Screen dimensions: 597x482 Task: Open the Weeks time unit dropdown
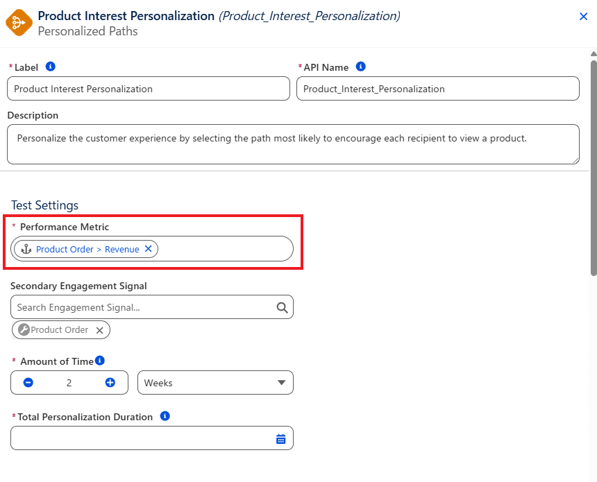(x=215, y=383)
